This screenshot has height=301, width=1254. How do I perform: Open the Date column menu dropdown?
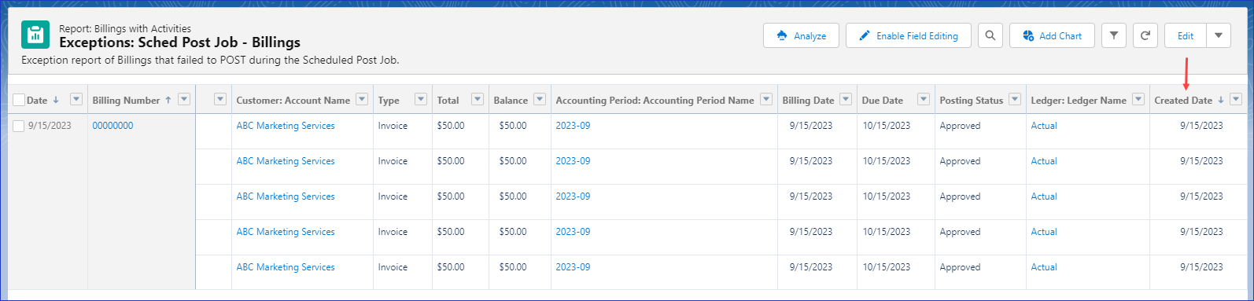tap(76, 99)
